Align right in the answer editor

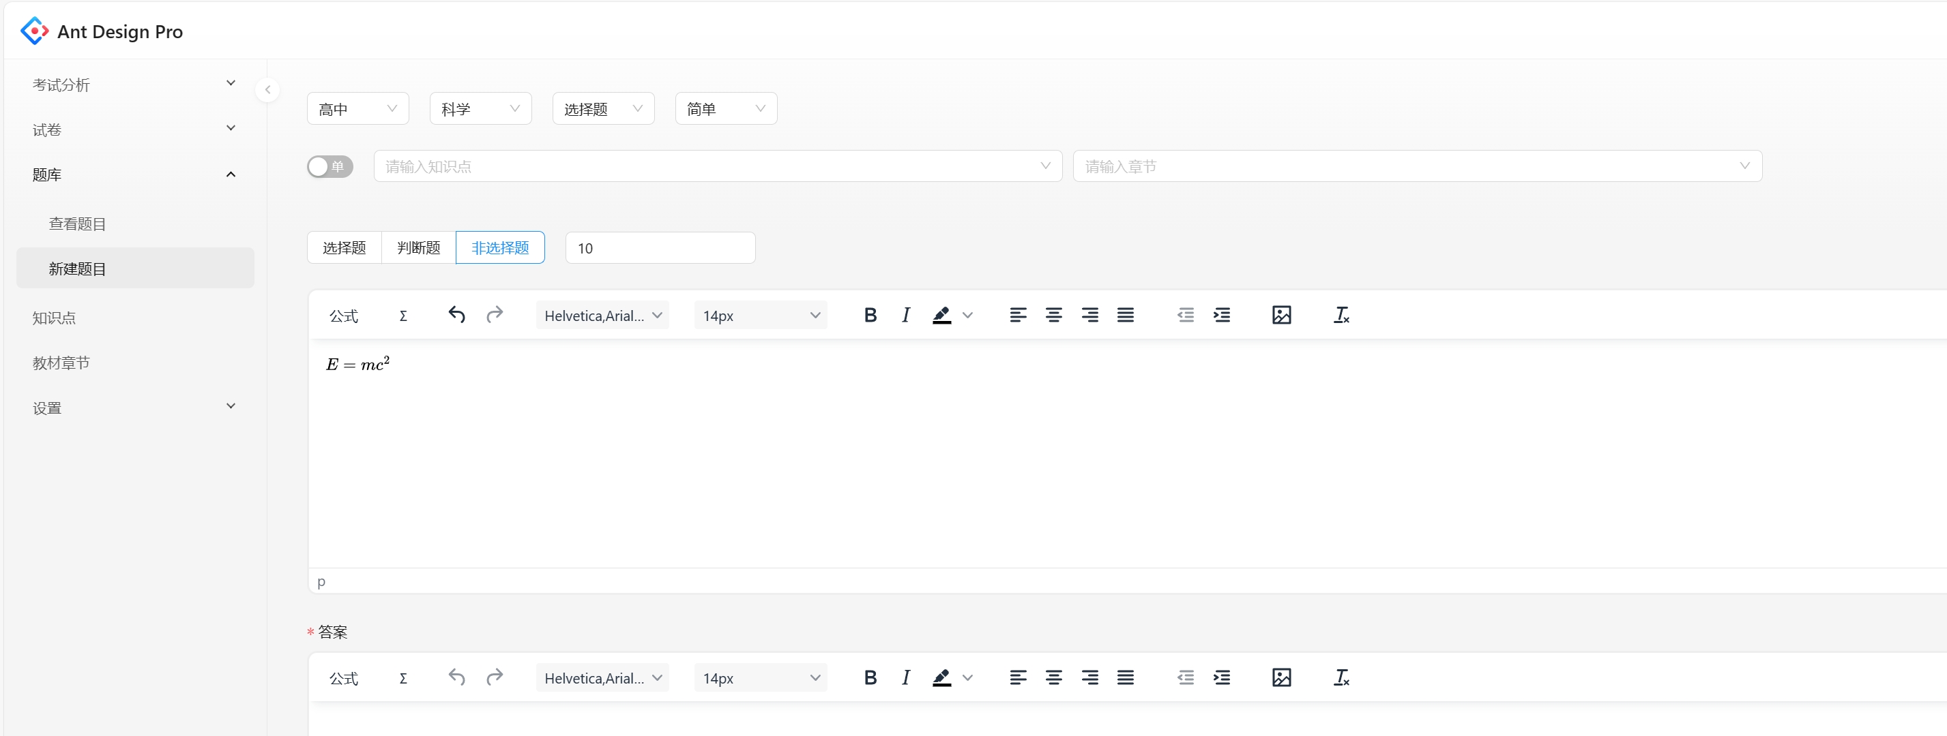coord(1089,677)
